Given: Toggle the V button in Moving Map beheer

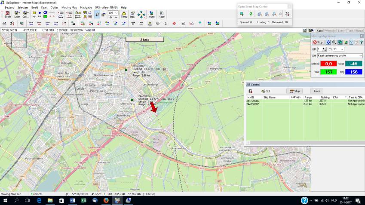Looking at the screenshot, I should (x=351, y=42).
